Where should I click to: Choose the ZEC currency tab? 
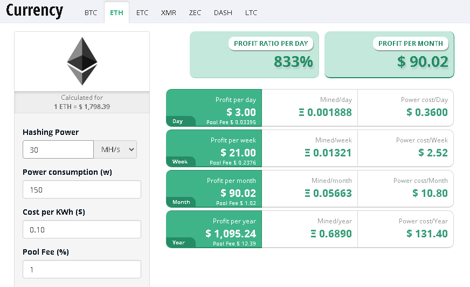click(195, 12)
